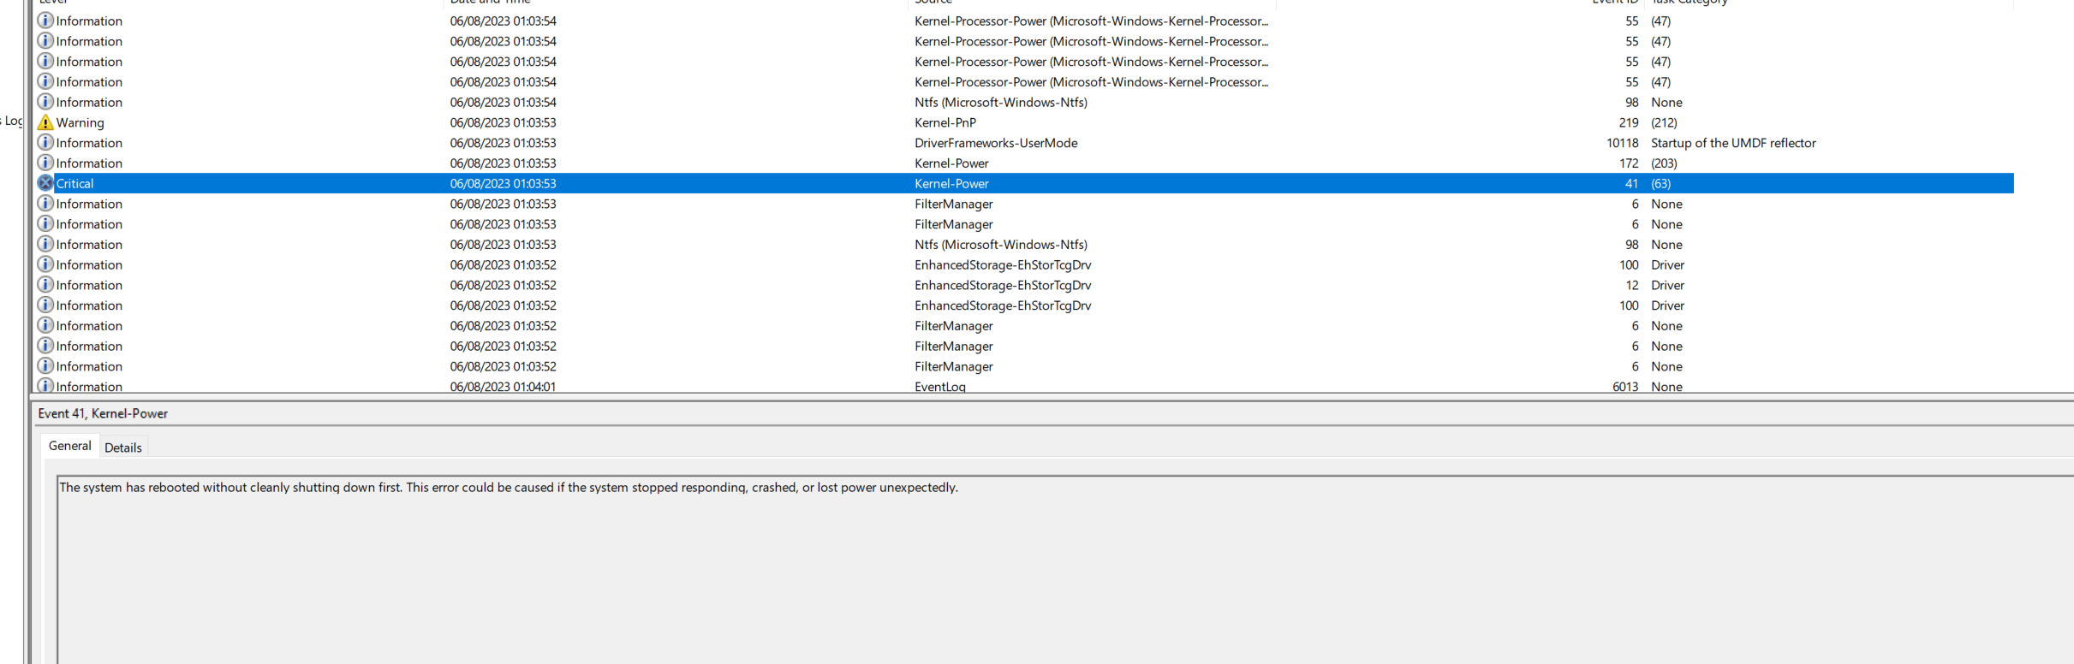Select the General tab
This screenshot has height=664, width=2074.
click(70, 446)
